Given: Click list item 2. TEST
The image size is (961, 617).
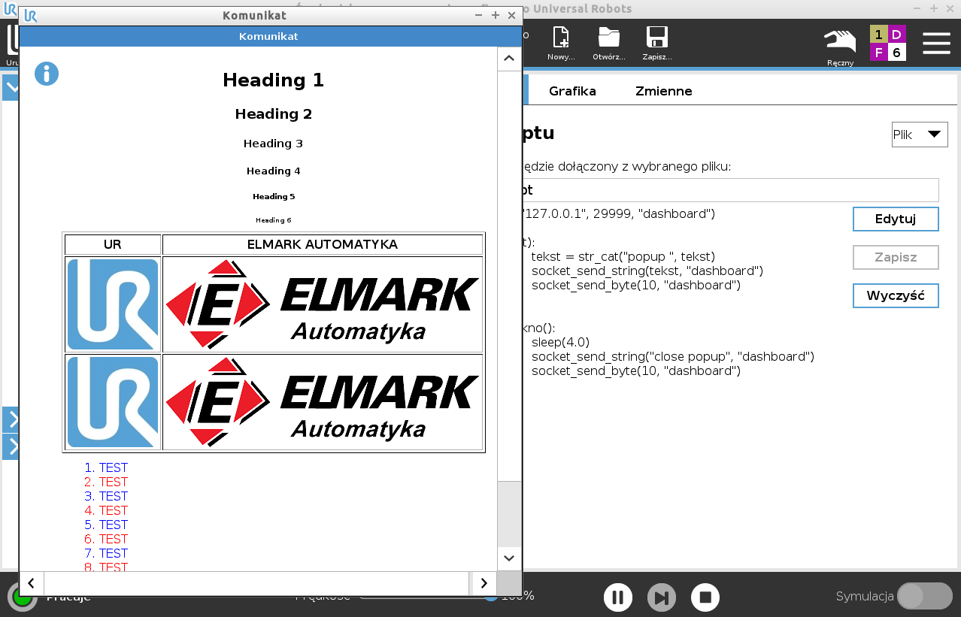Looking at the screenshot, I should point(106,482).
